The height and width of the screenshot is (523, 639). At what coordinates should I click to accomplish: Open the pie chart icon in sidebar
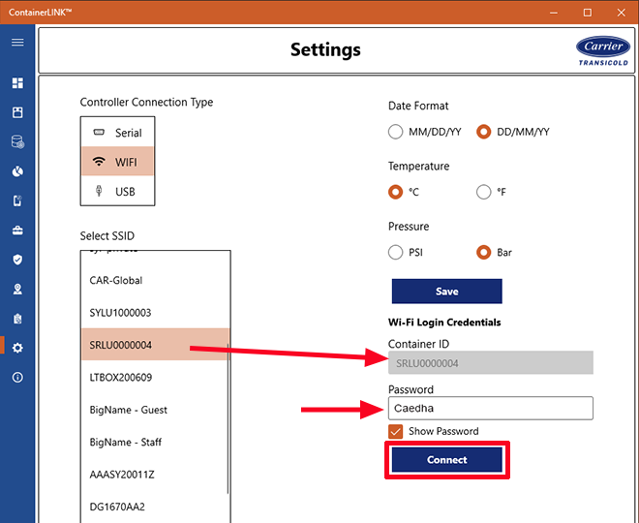[x=17, y=171]
